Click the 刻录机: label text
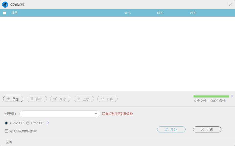Screen dimensions: 235x146 (x=11, y=114)
